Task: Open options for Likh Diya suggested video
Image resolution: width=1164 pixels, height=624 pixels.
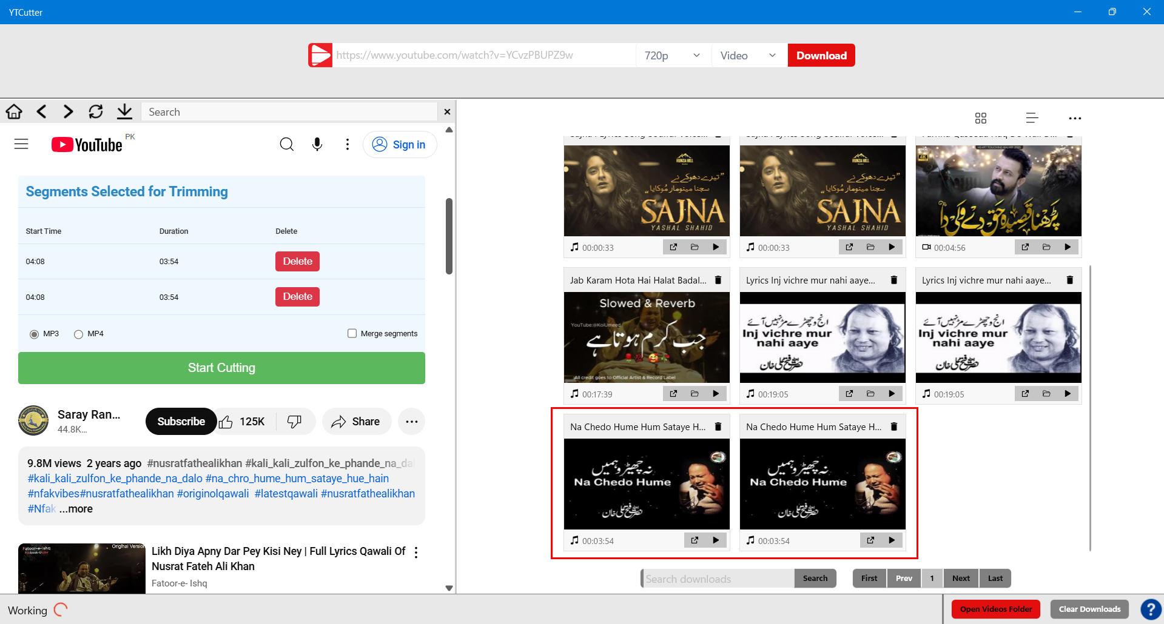Action: (416, 553)
